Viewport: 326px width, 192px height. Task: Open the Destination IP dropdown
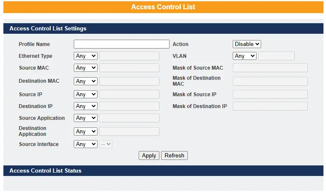click(x=86, y=106)
